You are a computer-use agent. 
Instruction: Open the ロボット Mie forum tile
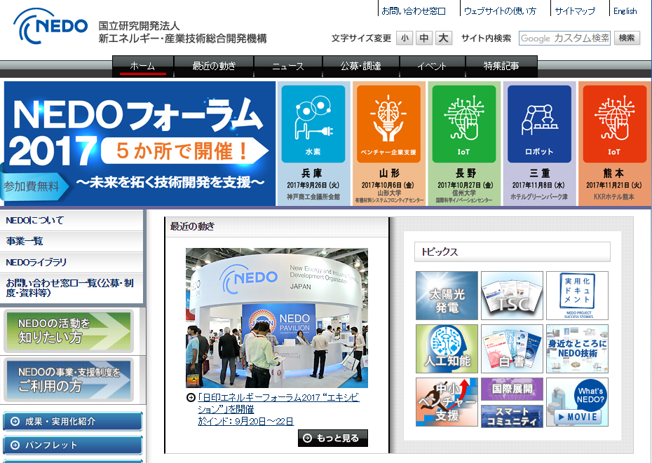coord(539,144)
